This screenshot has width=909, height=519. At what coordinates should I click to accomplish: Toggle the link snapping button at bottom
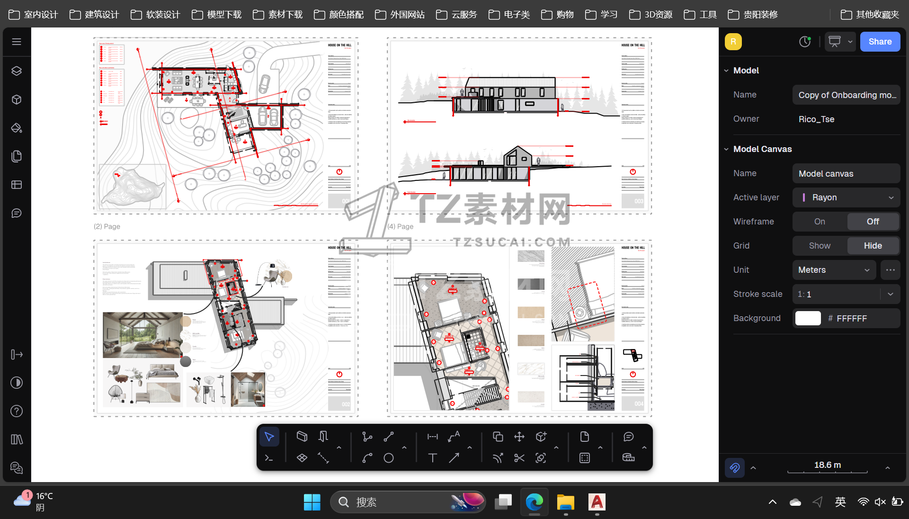point(734,468)
